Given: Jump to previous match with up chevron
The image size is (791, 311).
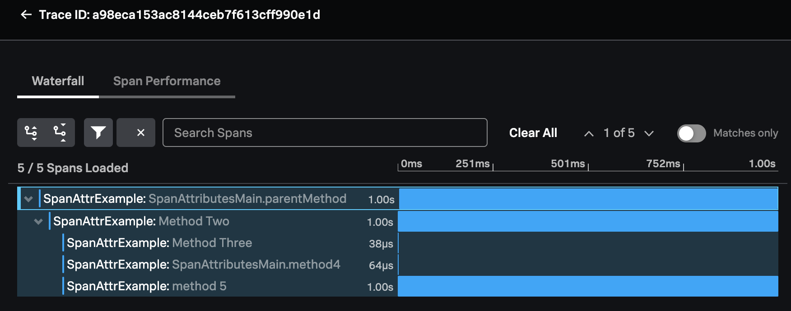Looking at the screenshot, I should point(588,133).
